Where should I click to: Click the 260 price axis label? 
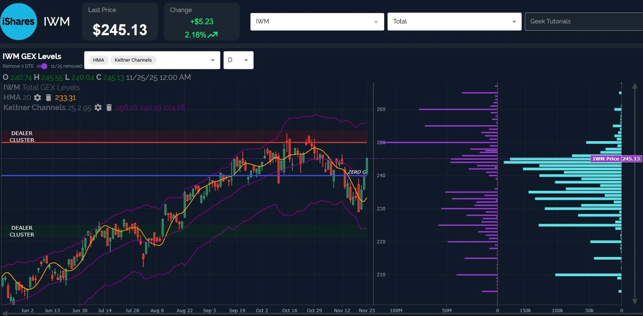381,109
